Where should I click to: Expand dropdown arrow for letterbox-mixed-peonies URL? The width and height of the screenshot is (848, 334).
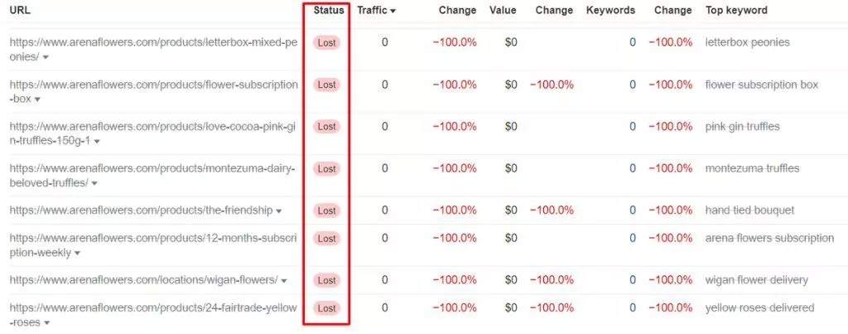pyautogui.click(x=45, y=57)
